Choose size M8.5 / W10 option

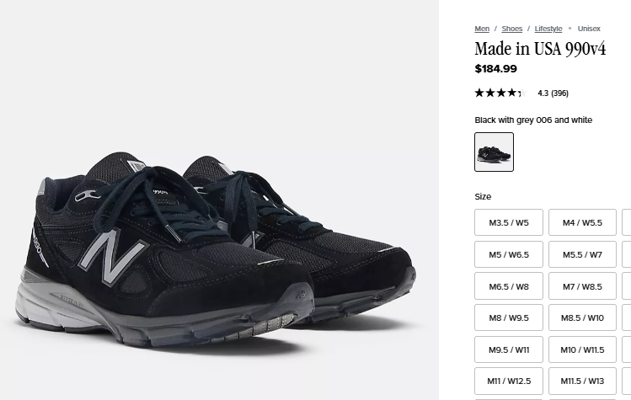[582, 317]
